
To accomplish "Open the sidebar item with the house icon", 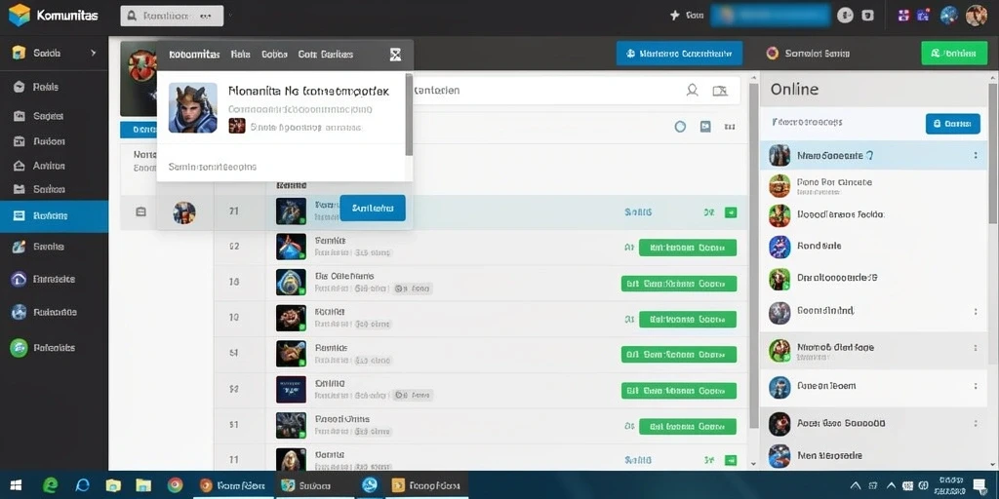I will [x=55, y=166].
